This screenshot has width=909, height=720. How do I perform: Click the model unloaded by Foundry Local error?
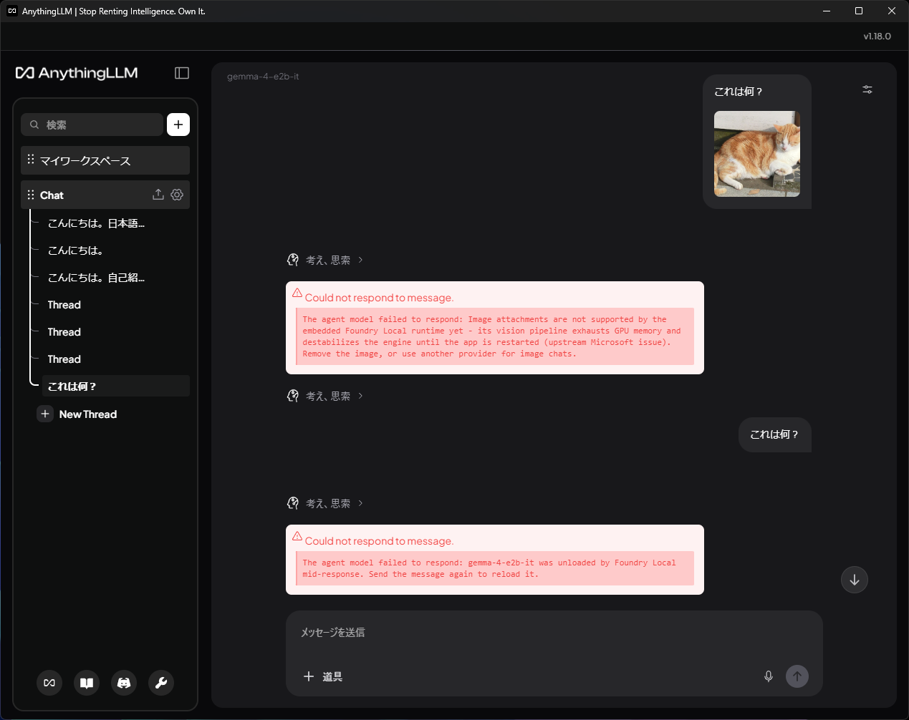tap(495, 568)
